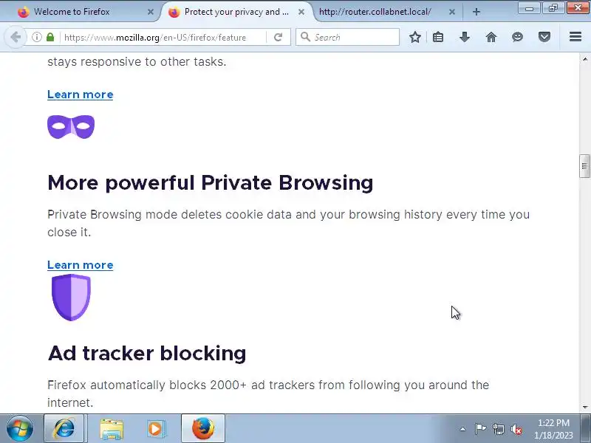591x443 pixels.
Task: Reload the current page
Action: [279, 38]
